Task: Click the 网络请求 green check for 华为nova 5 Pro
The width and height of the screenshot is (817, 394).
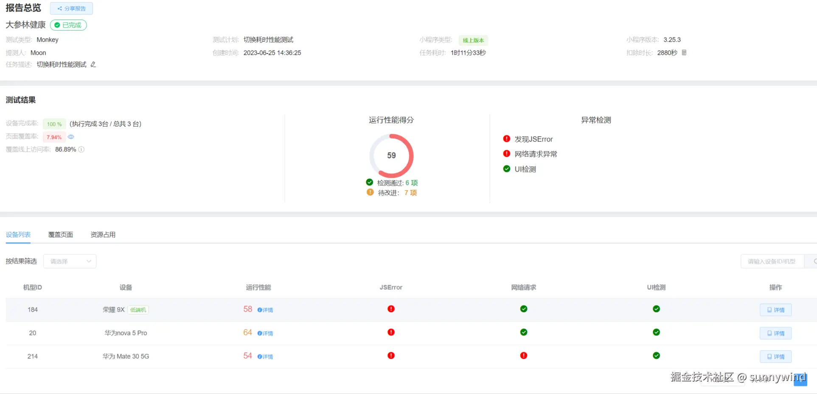Action: click(524, 332)
